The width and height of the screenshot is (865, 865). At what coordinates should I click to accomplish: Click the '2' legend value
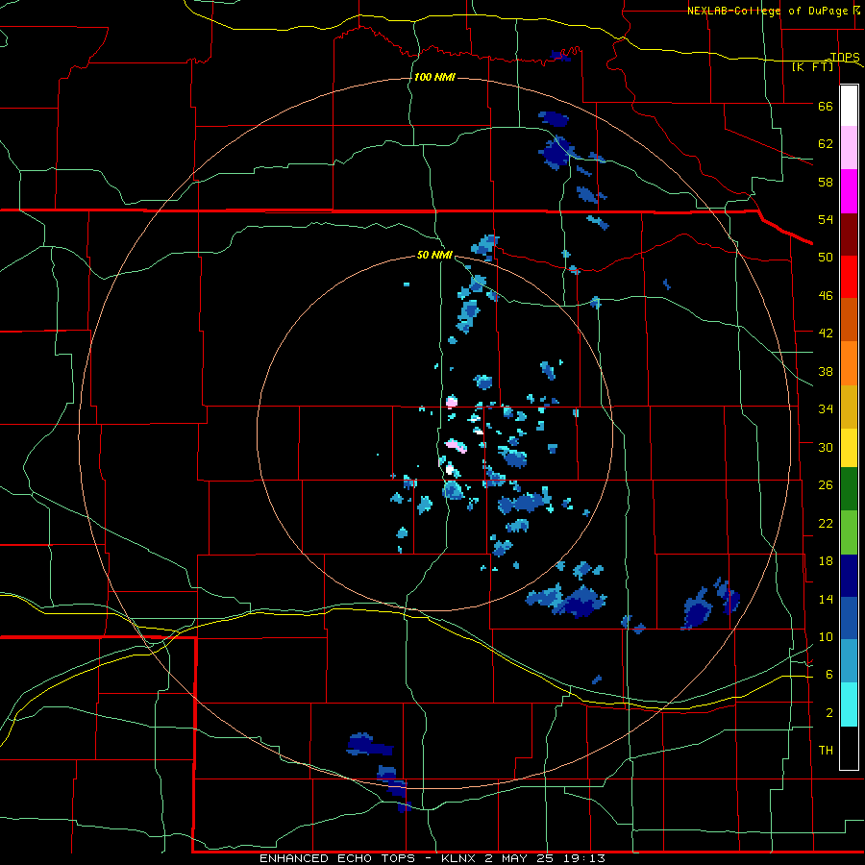(x=829, y=713)
